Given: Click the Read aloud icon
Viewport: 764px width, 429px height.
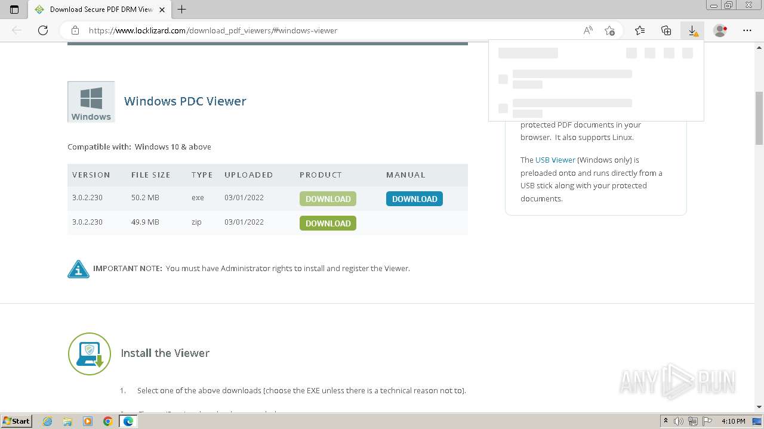Looking at the screenshot, I should pyautogui.click(x=588, y=30).
